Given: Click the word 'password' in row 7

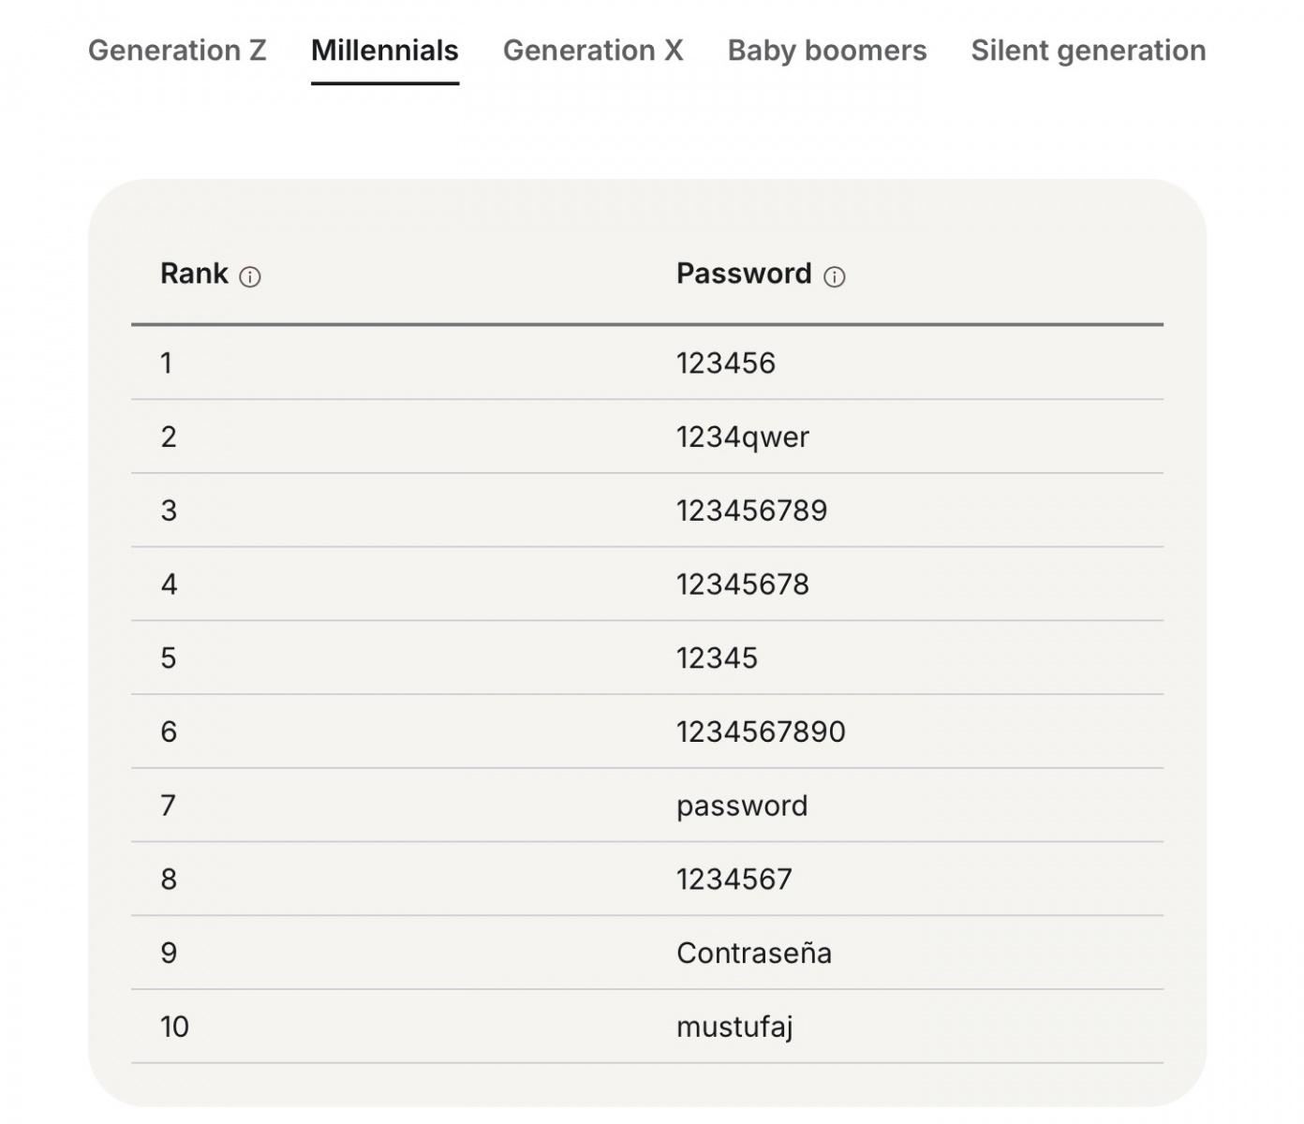Looking at the screenshot, I should 742,806.
